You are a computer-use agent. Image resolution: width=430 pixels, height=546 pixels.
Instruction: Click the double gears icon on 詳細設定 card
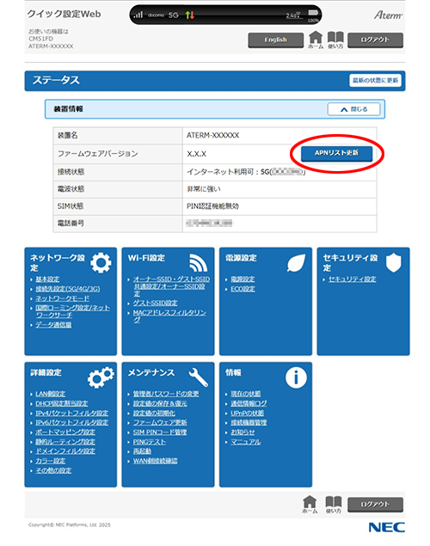click(x=101, y=377)
